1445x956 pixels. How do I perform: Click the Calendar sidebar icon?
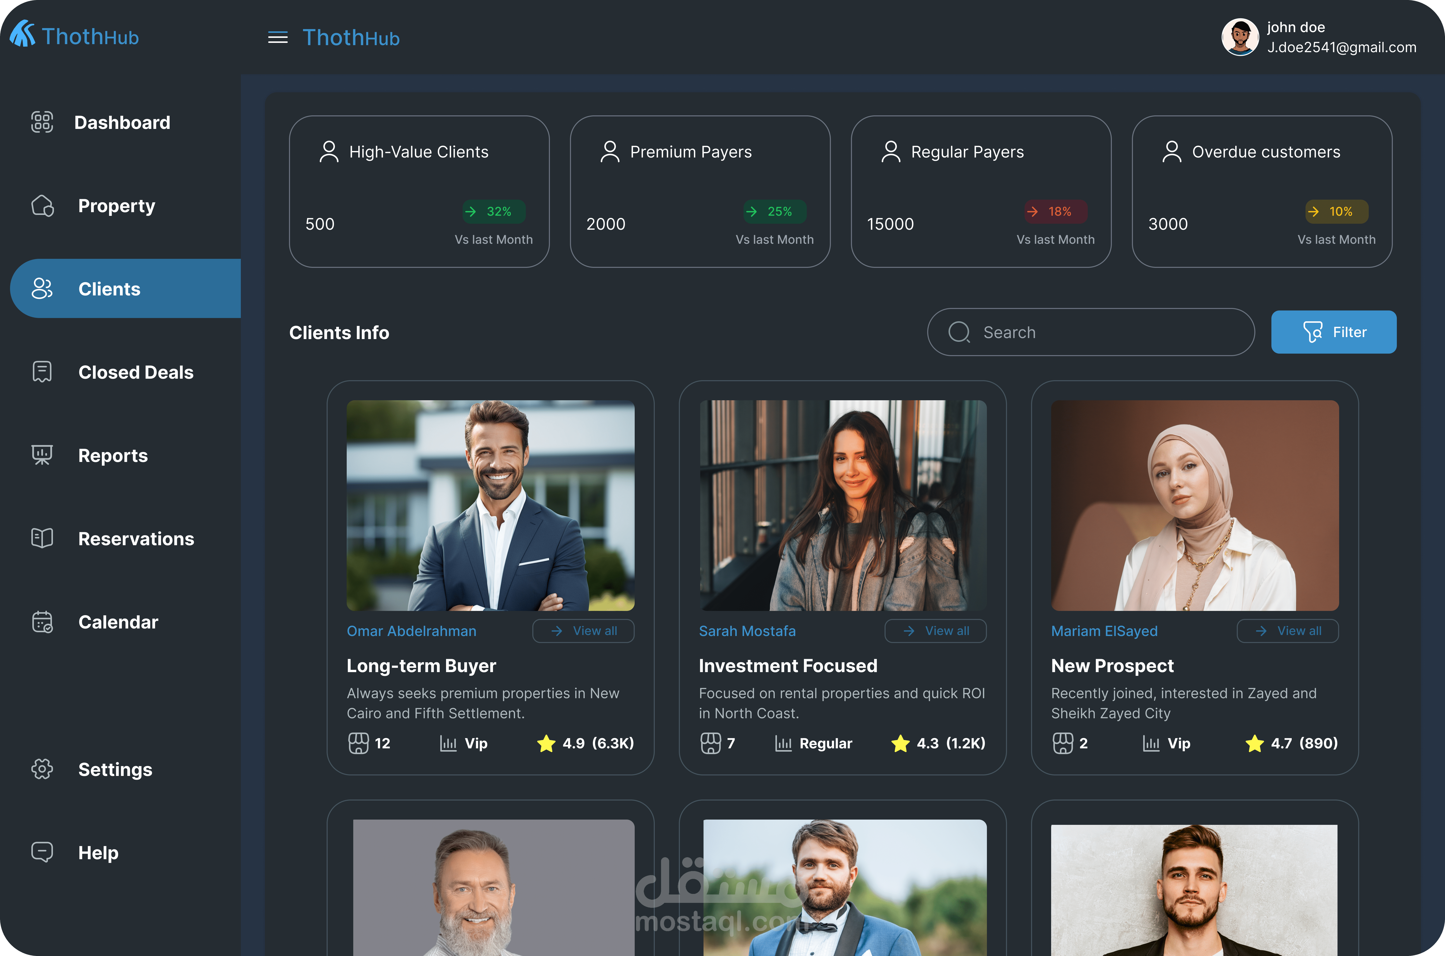tap(42, 622)
